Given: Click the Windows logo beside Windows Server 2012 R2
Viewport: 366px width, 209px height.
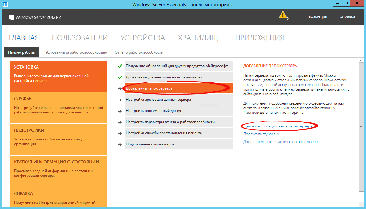Looking at the screenshot, I should coord(11,17).
